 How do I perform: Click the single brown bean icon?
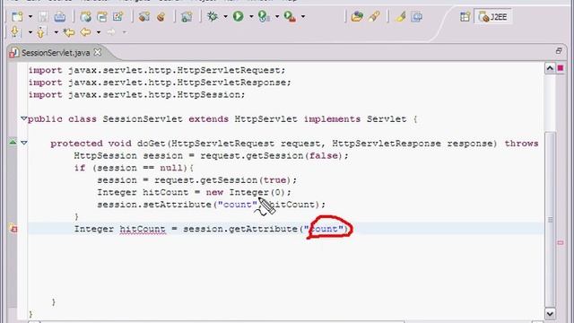[161, 16]
